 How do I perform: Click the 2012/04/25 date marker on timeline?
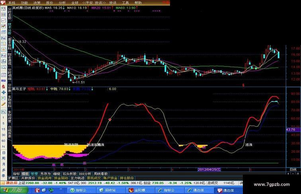click(209, 169)
